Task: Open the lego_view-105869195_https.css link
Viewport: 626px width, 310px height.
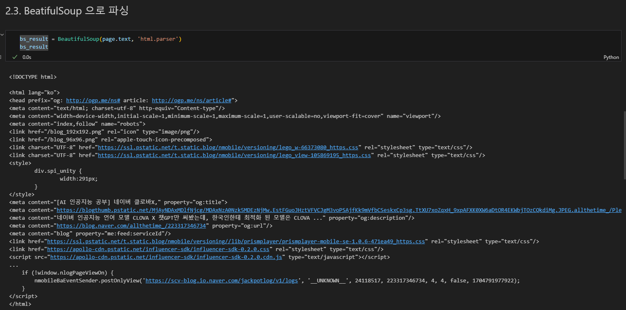Action: pos(234,155)
